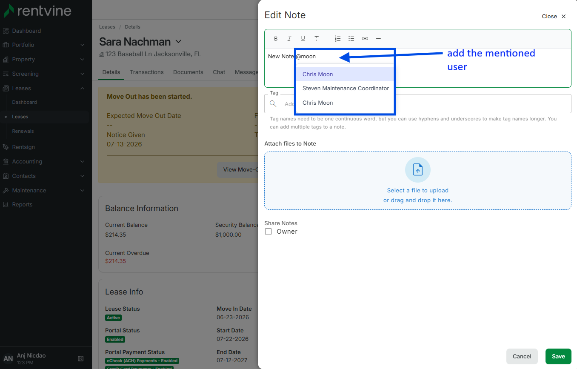Switch to the Chat tab

pyautogui.click(x=219, y=72)
